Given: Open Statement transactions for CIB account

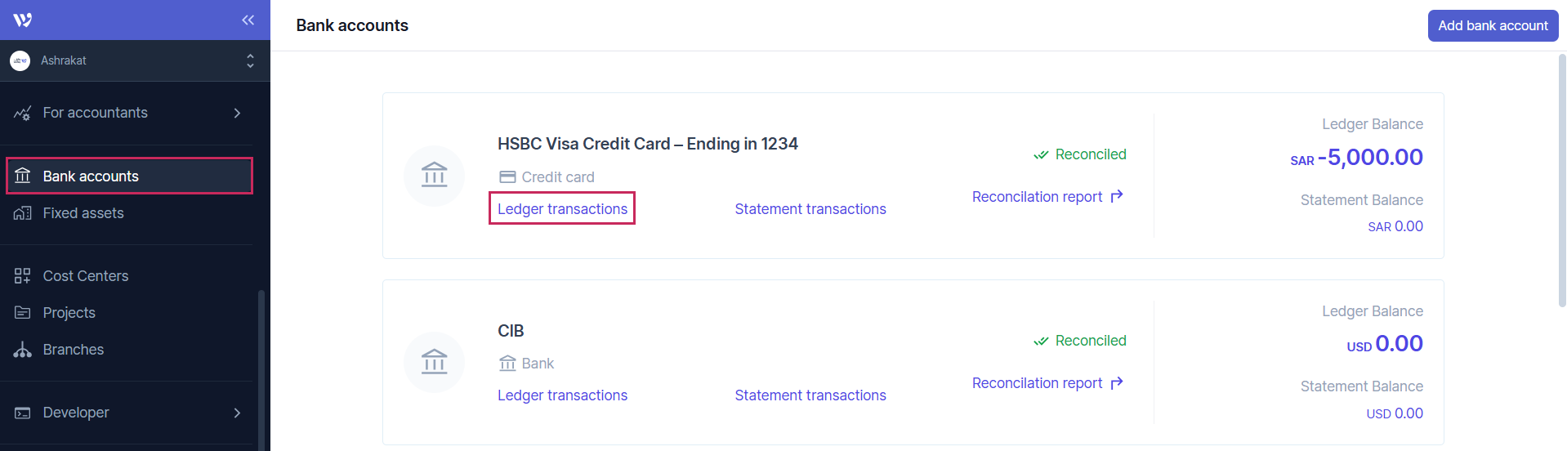Looking at the screenshot, I should tap(810, 395).
